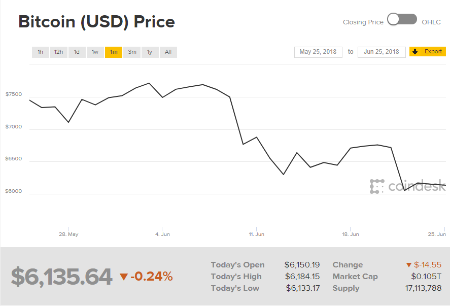This screenshot has width=450, height=306.
Task: Click the CoinDesk watermark logo
Action: 407,186
